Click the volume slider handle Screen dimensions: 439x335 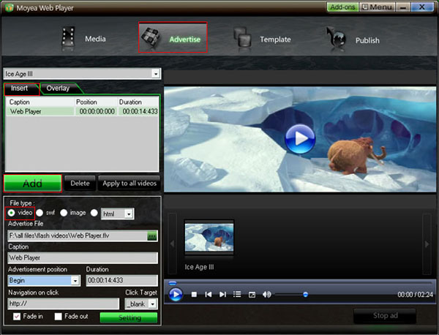coord(305,295)
